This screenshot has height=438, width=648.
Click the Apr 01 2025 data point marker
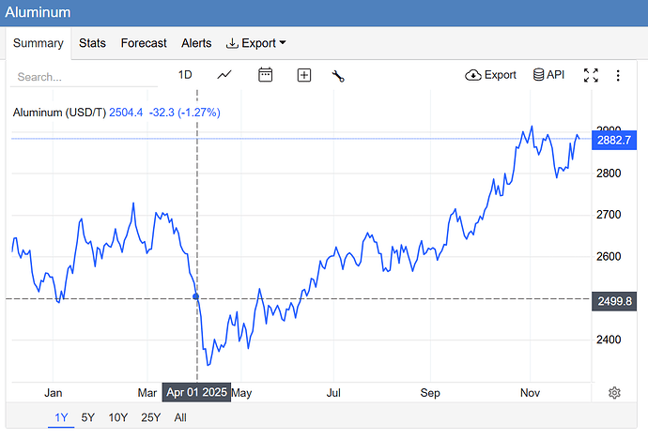pos(196,296)
